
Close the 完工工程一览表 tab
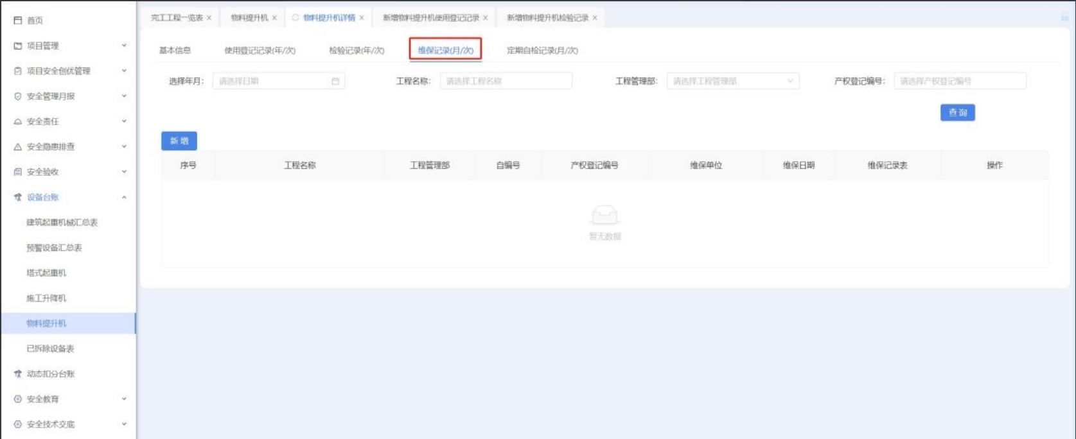tap(209, 18)
